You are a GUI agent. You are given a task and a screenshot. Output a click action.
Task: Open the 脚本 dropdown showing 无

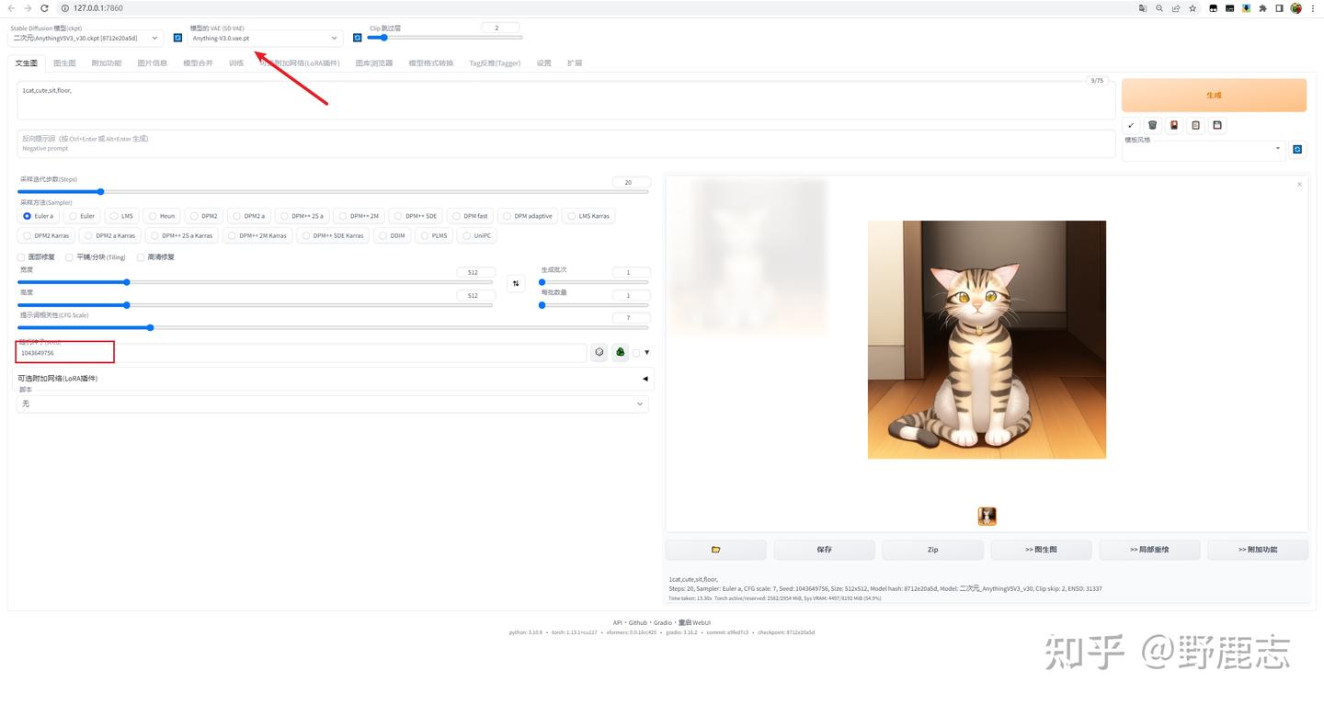333,404
